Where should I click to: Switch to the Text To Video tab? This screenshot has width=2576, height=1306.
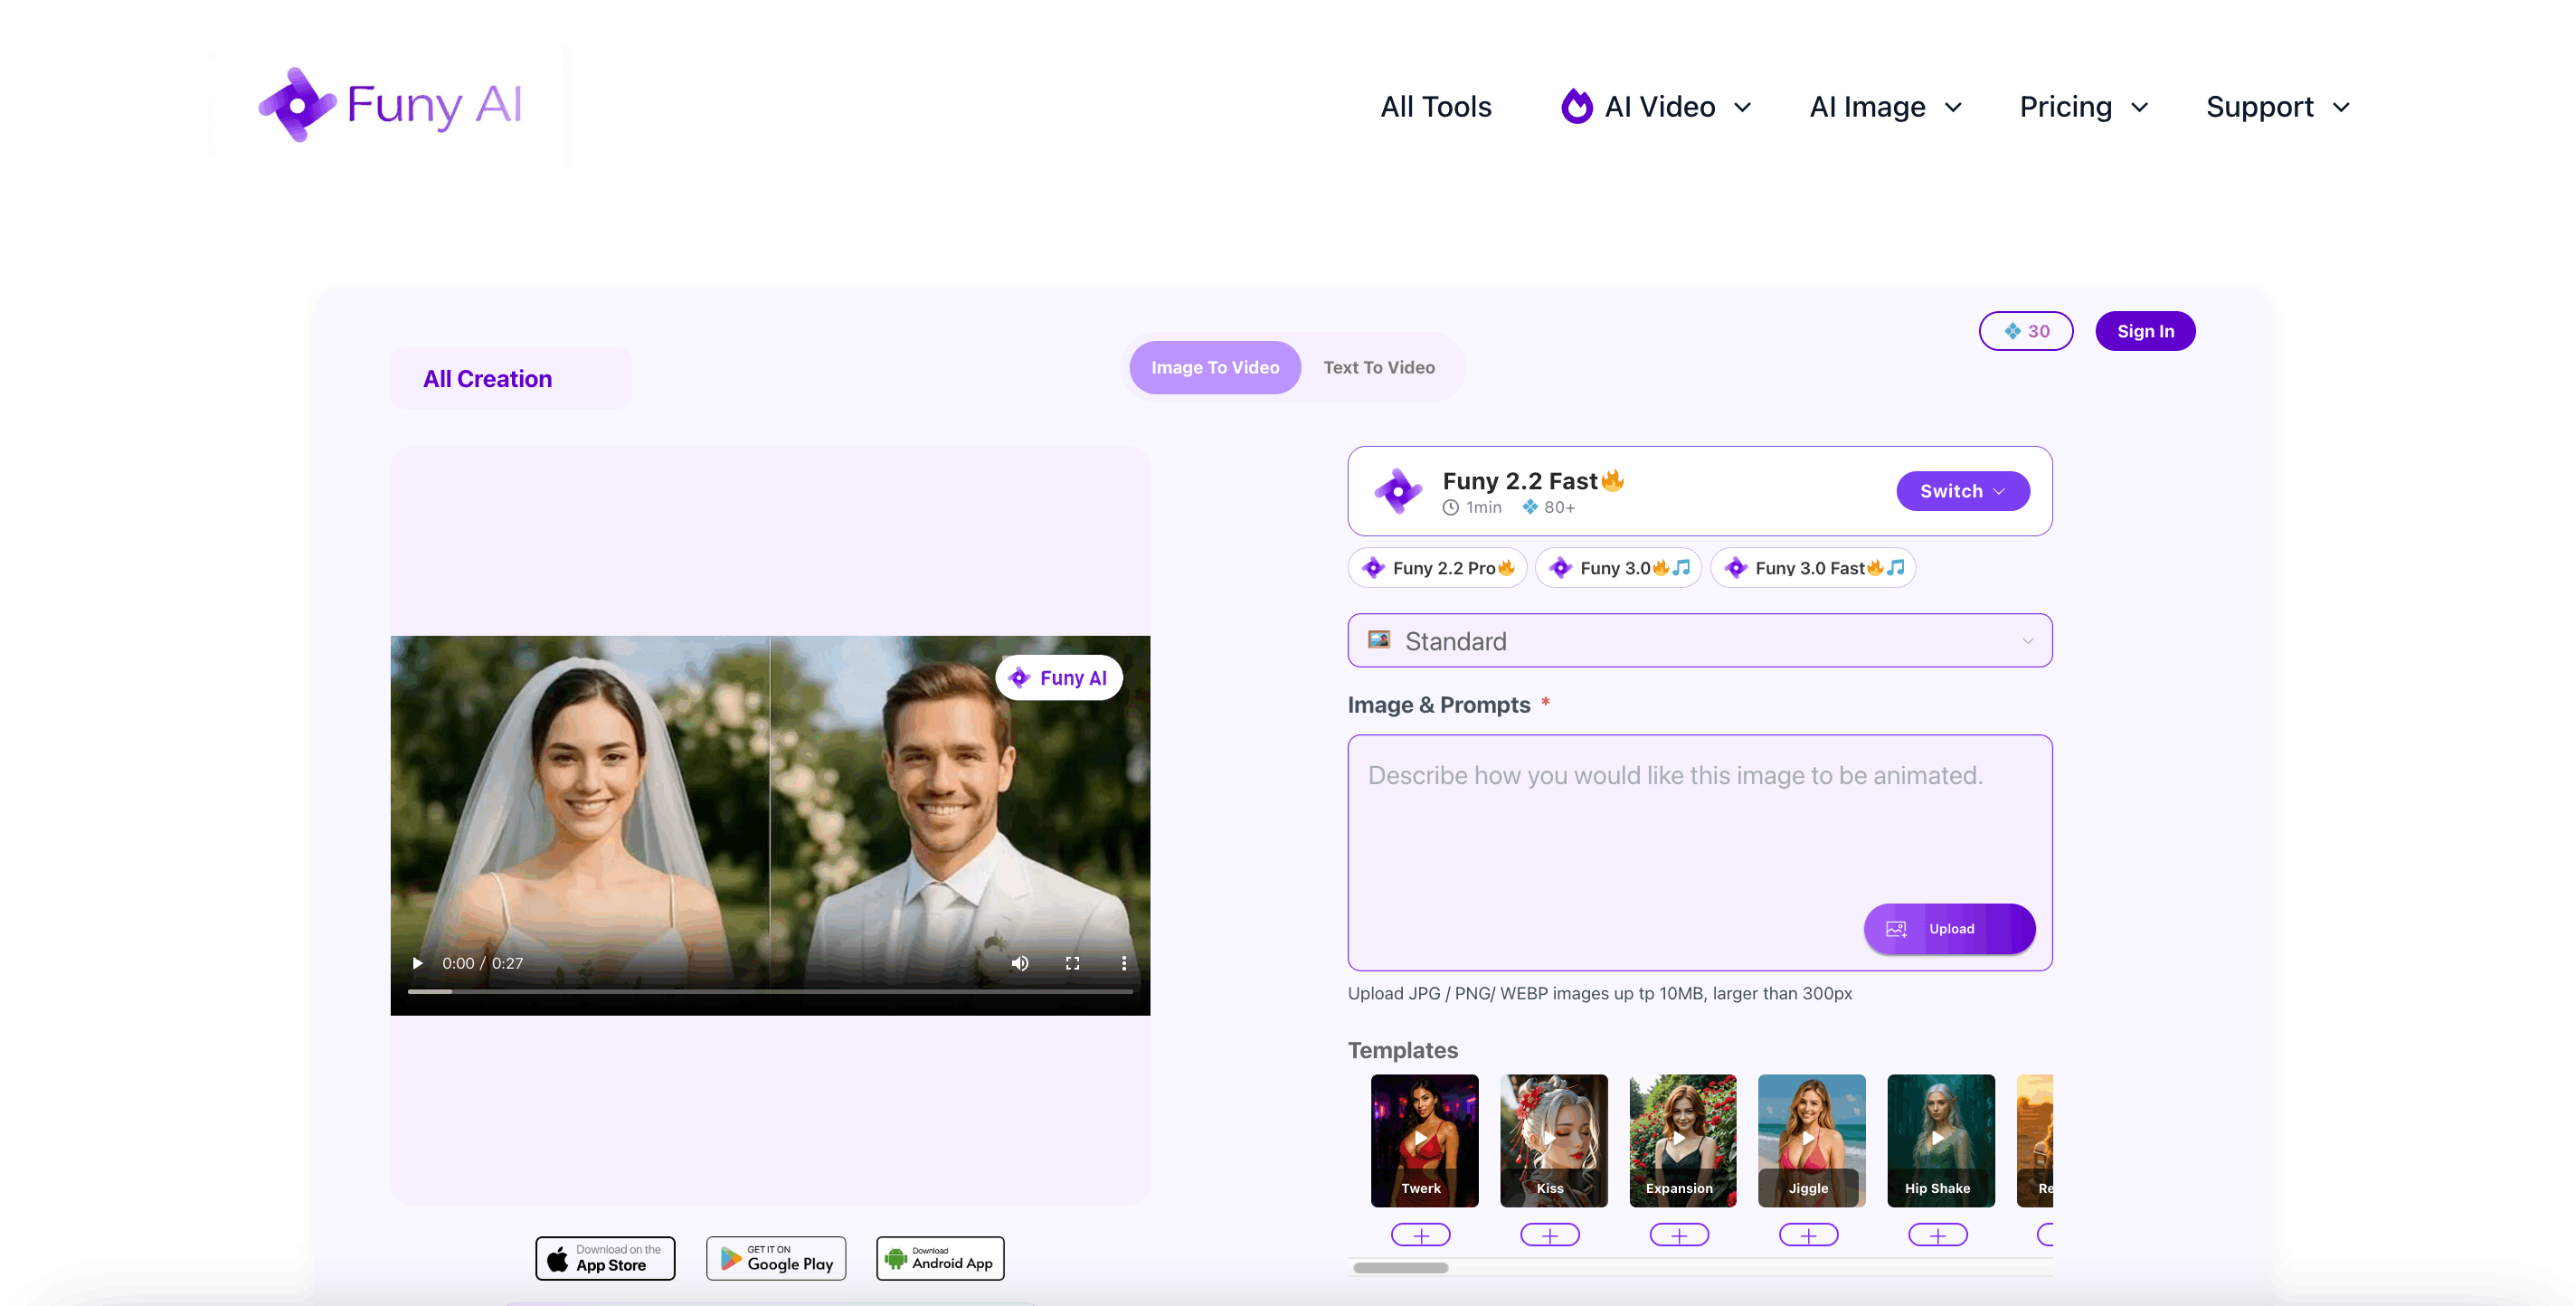point(1379,367)
